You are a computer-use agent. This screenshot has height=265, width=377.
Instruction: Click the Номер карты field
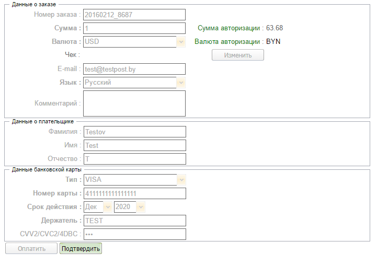click(134, 193)
